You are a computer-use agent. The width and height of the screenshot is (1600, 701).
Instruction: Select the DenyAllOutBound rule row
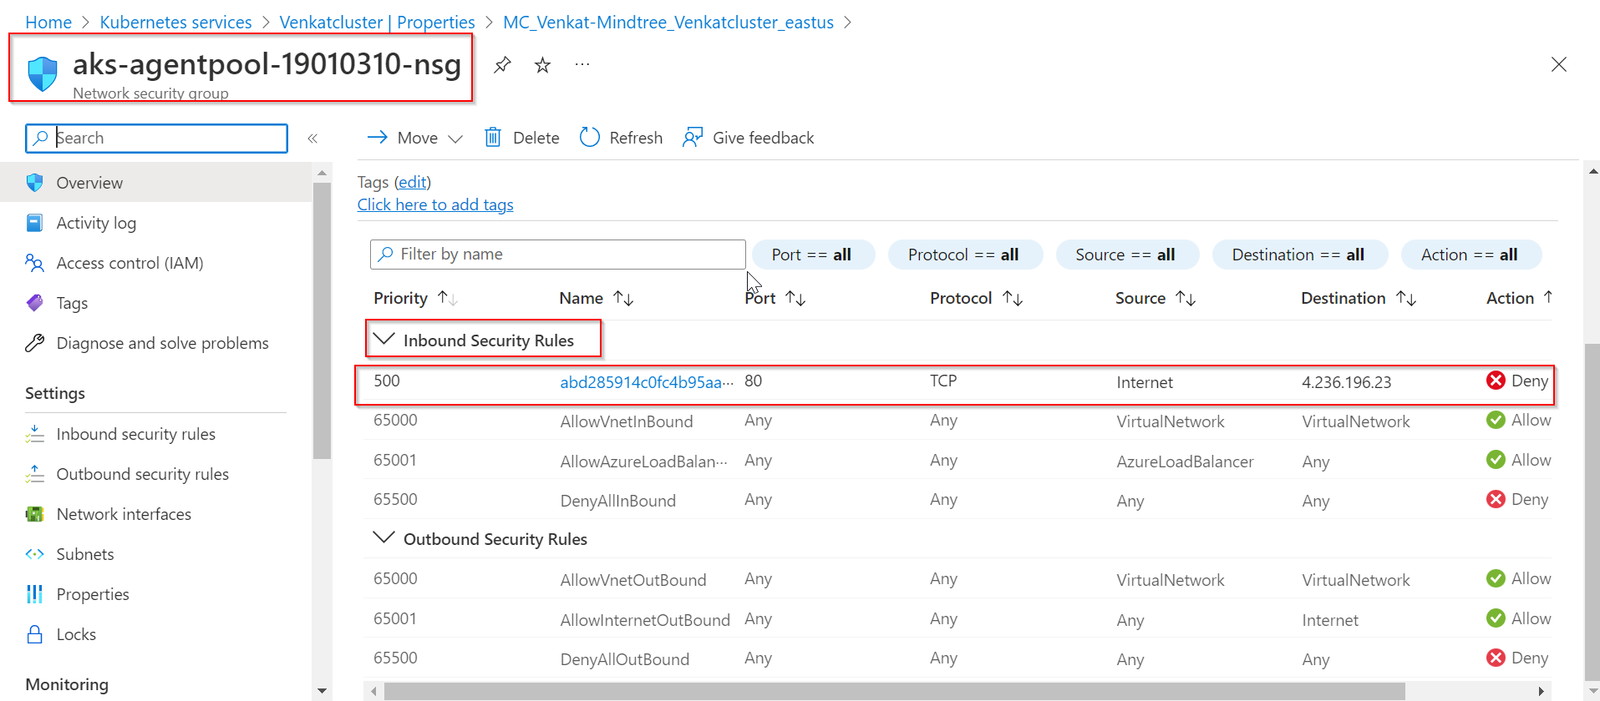coord(957,658)
